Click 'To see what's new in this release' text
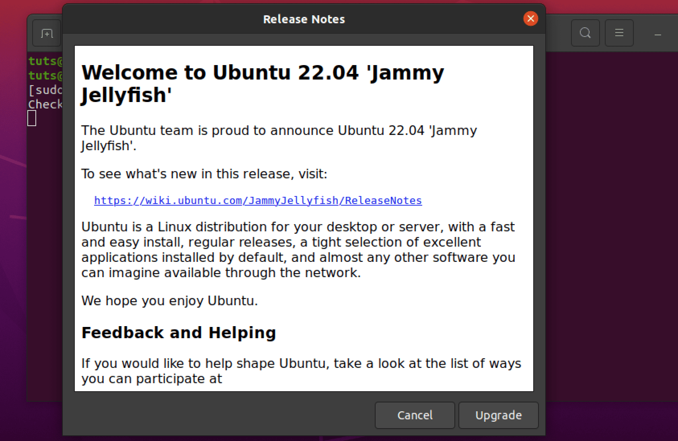Screen dimensions: 678x441 click(x=204, y=174)
